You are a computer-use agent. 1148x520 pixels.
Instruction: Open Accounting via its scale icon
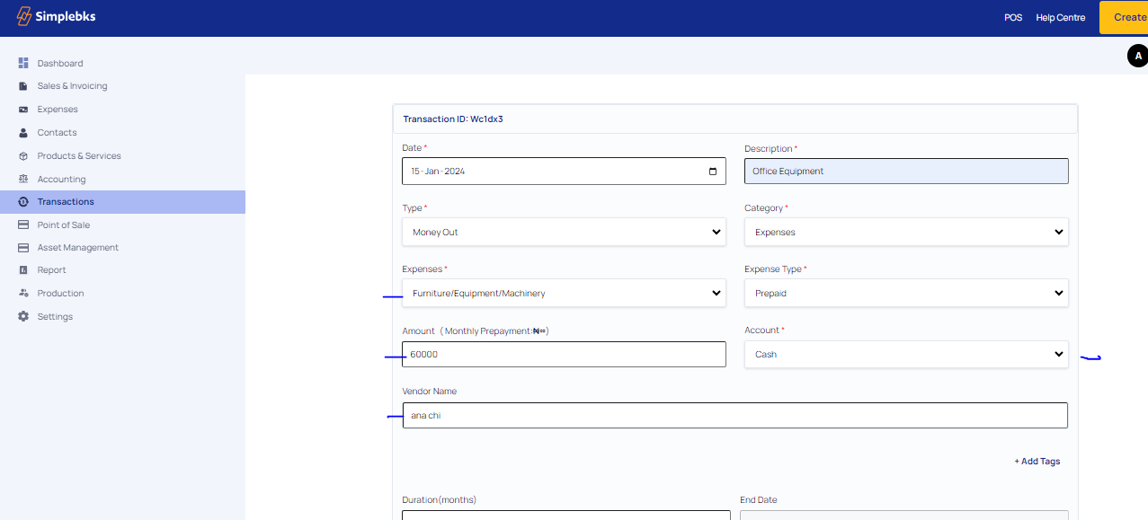pyautogui.click(x=23, y=180)
